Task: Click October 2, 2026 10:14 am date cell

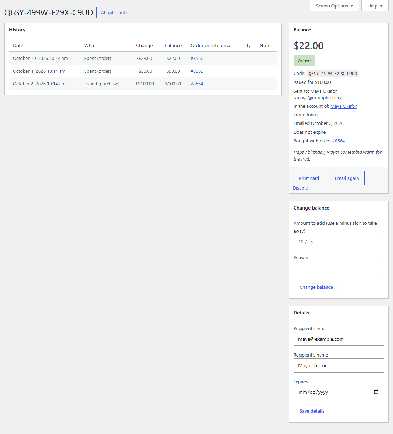Action: 39,84
